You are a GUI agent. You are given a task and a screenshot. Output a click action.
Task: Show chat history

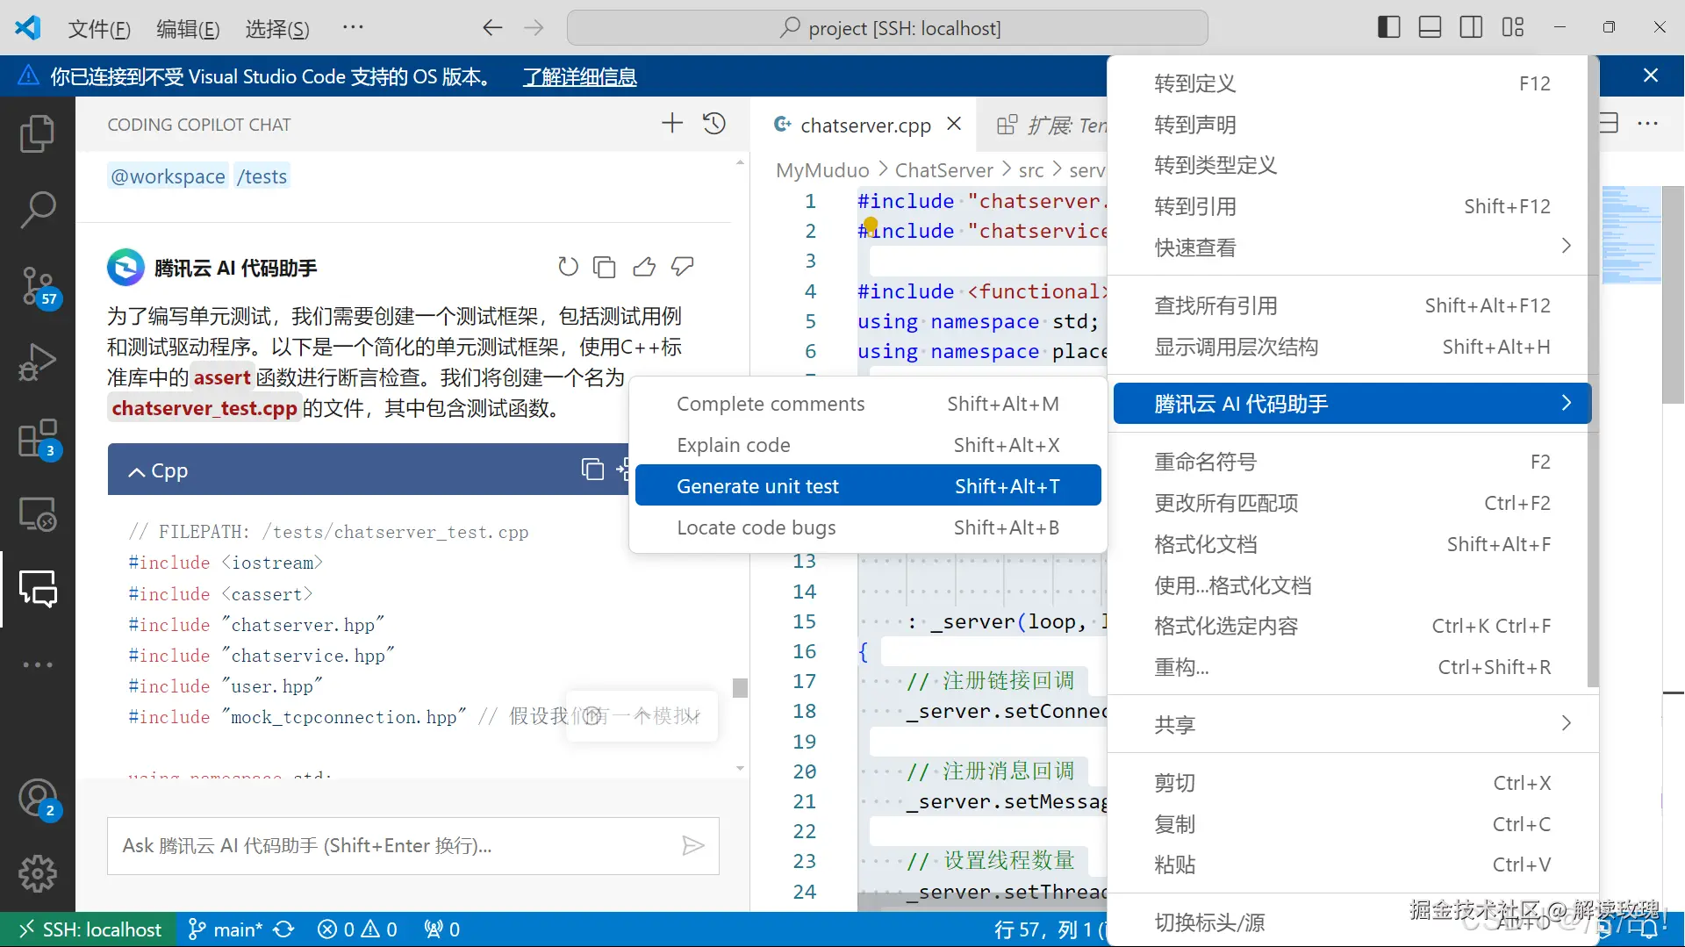point(714,124)
